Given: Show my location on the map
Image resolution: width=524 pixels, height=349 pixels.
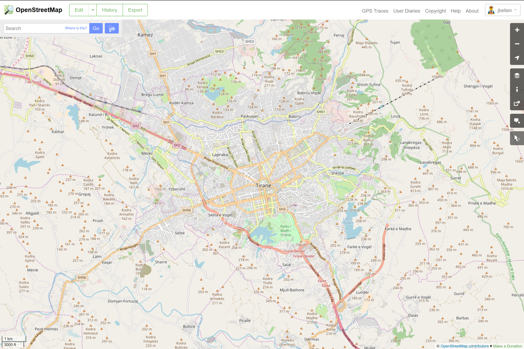Looking at the screenshot, I should pos(517,58).
